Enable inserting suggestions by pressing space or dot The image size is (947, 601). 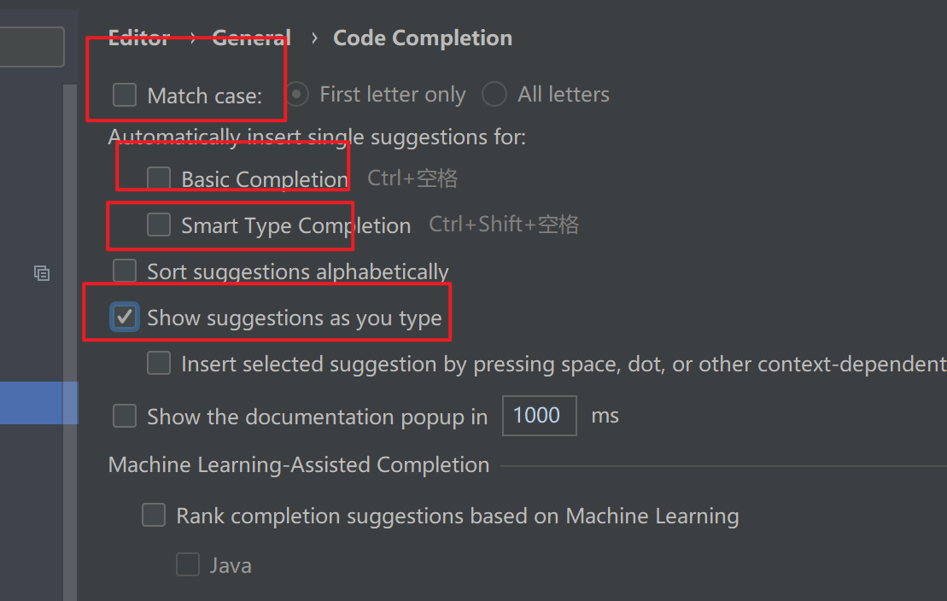click(158, 363)
